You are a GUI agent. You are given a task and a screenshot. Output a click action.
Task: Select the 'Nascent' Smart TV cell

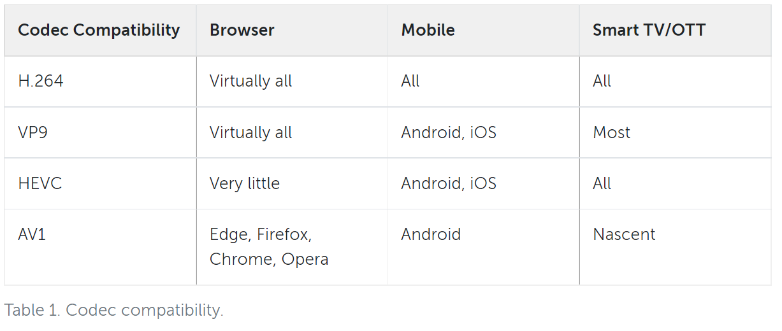[x=676, y=247]
